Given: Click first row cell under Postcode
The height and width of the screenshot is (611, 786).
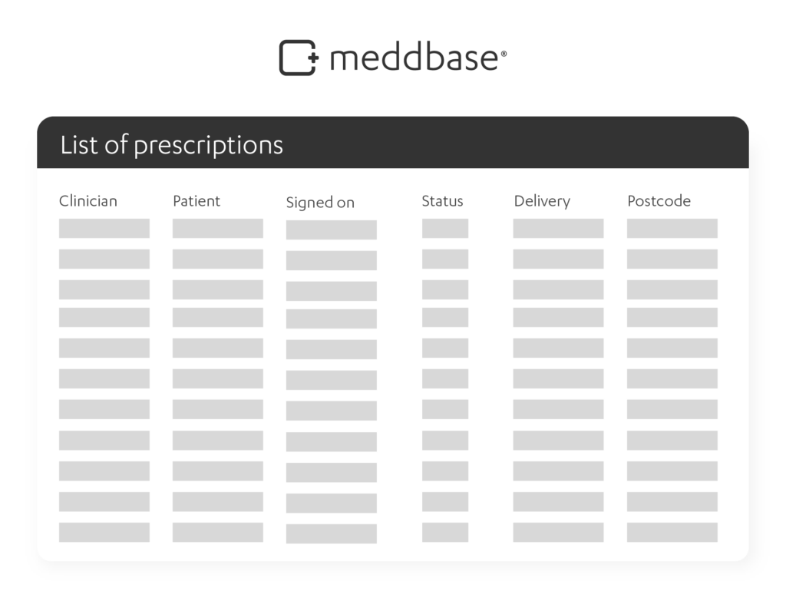Looking at the screenshot, I should (672, 229).
